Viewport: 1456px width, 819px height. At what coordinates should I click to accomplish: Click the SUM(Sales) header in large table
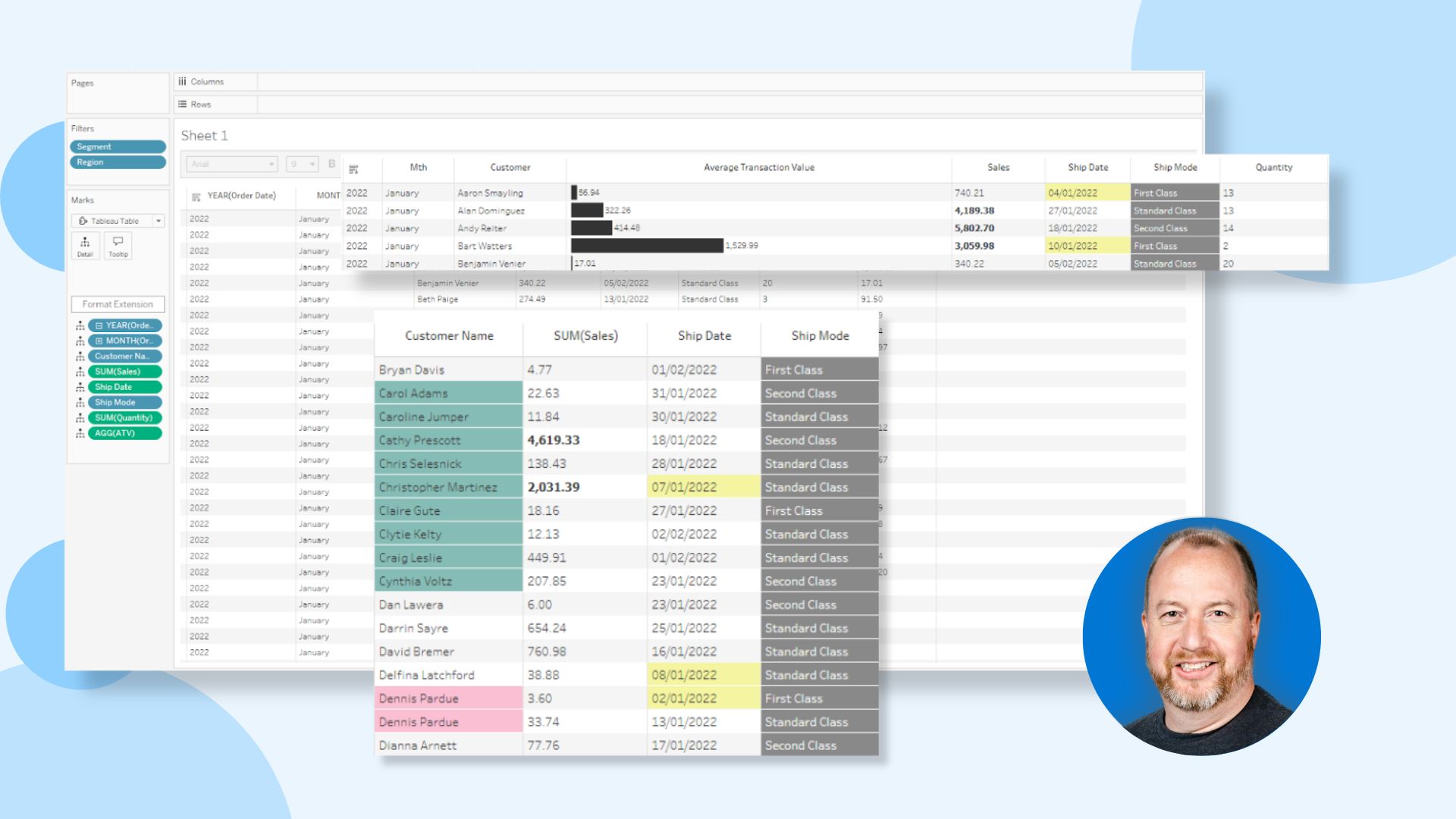pyautogui.click(x=585, y=336)
